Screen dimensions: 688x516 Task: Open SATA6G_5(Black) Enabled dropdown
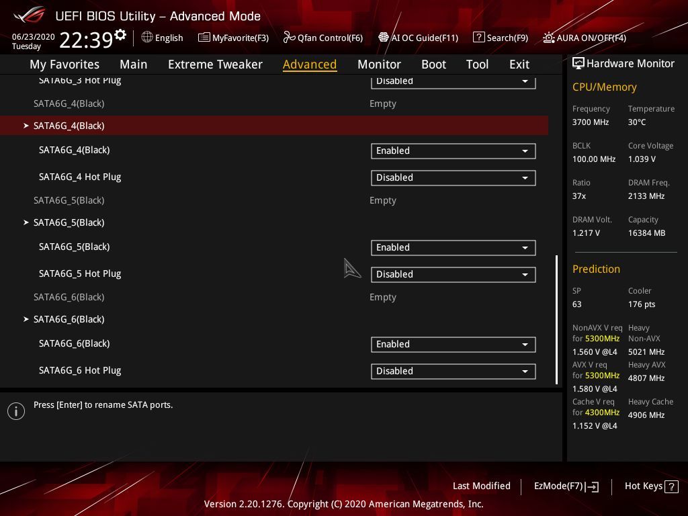pos(453,247)
